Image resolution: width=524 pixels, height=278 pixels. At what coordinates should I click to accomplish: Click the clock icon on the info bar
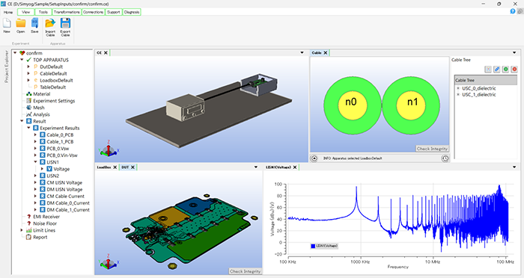445,158
